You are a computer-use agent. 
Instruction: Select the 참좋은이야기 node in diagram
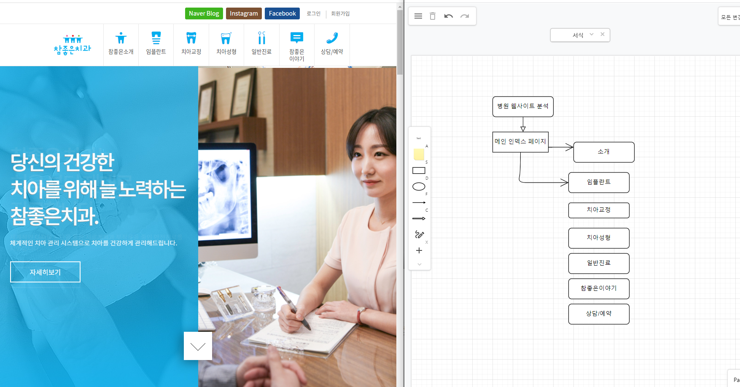click(599, 289)
